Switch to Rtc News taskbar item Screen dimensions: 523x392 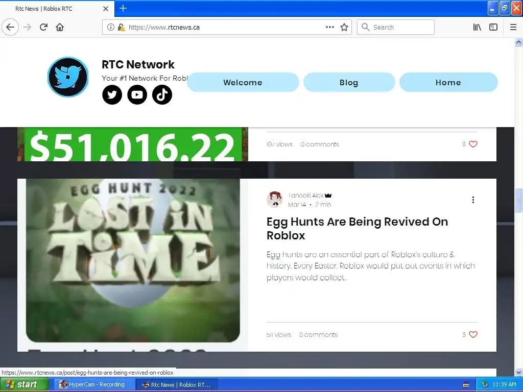click(x=177, y=385)
